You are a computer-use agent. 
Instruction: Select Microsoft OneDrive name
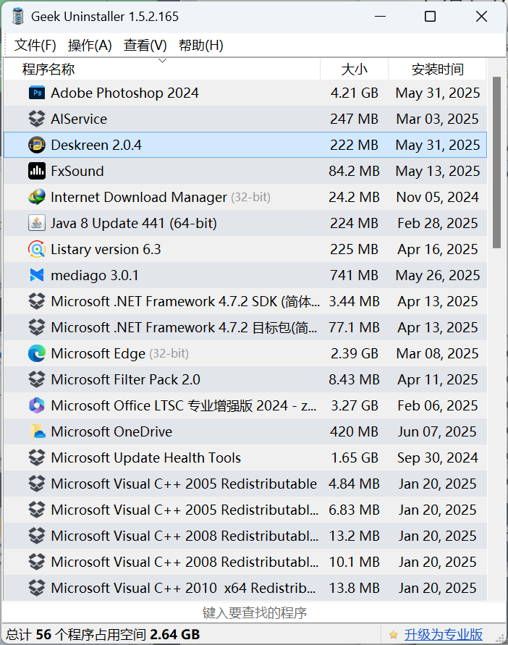coord(111,431)
